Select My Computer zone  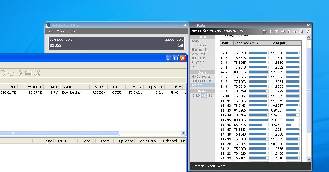tap(201, 77)
